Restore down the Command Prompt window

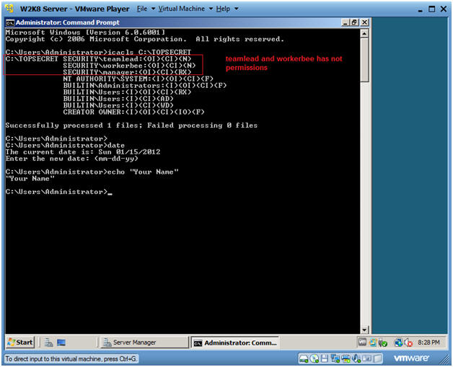pos(354,22)
